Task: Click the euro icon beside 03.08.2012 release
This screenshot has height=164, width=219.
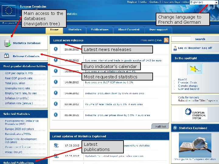Action: (56, 104)
